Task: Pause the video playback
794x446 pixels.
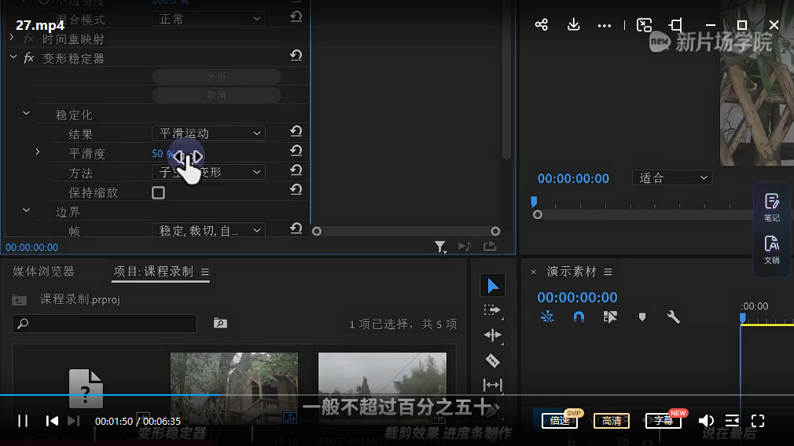Action: pyautogui.click(x=23, y=421)
